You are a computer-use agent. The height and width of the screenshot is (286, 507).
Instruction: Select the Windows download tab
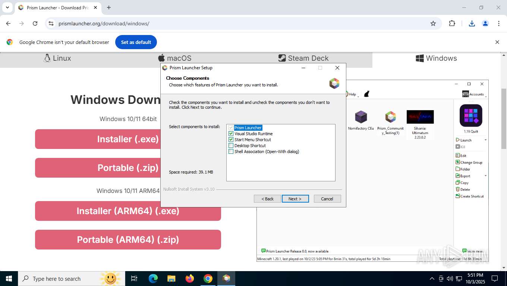point(436,58)
